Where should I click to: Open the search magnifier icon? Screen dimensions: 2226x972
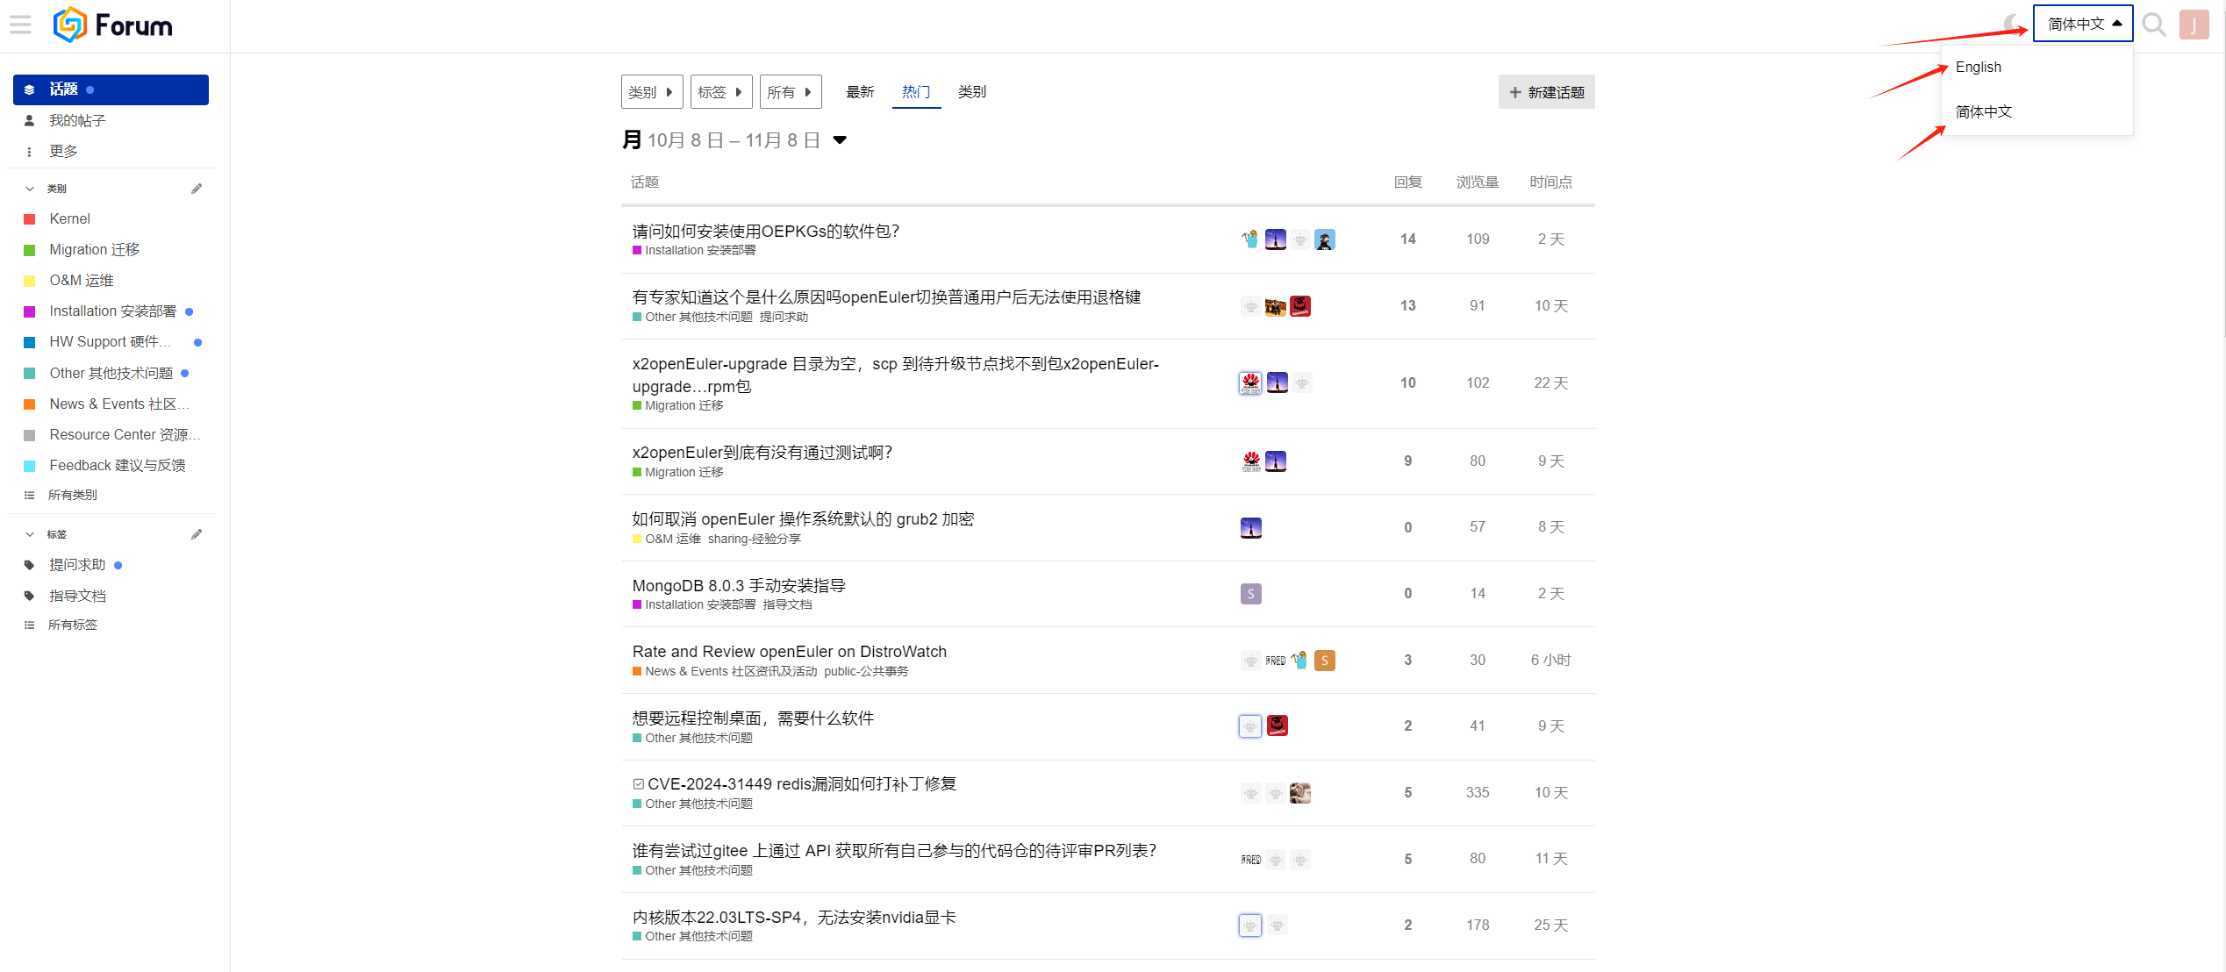(2153, 25)
